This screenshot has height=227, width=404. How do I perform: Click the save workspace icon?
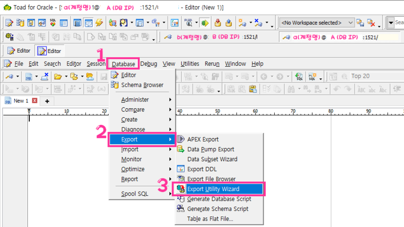pyautogui.click(x=360, y=23)
